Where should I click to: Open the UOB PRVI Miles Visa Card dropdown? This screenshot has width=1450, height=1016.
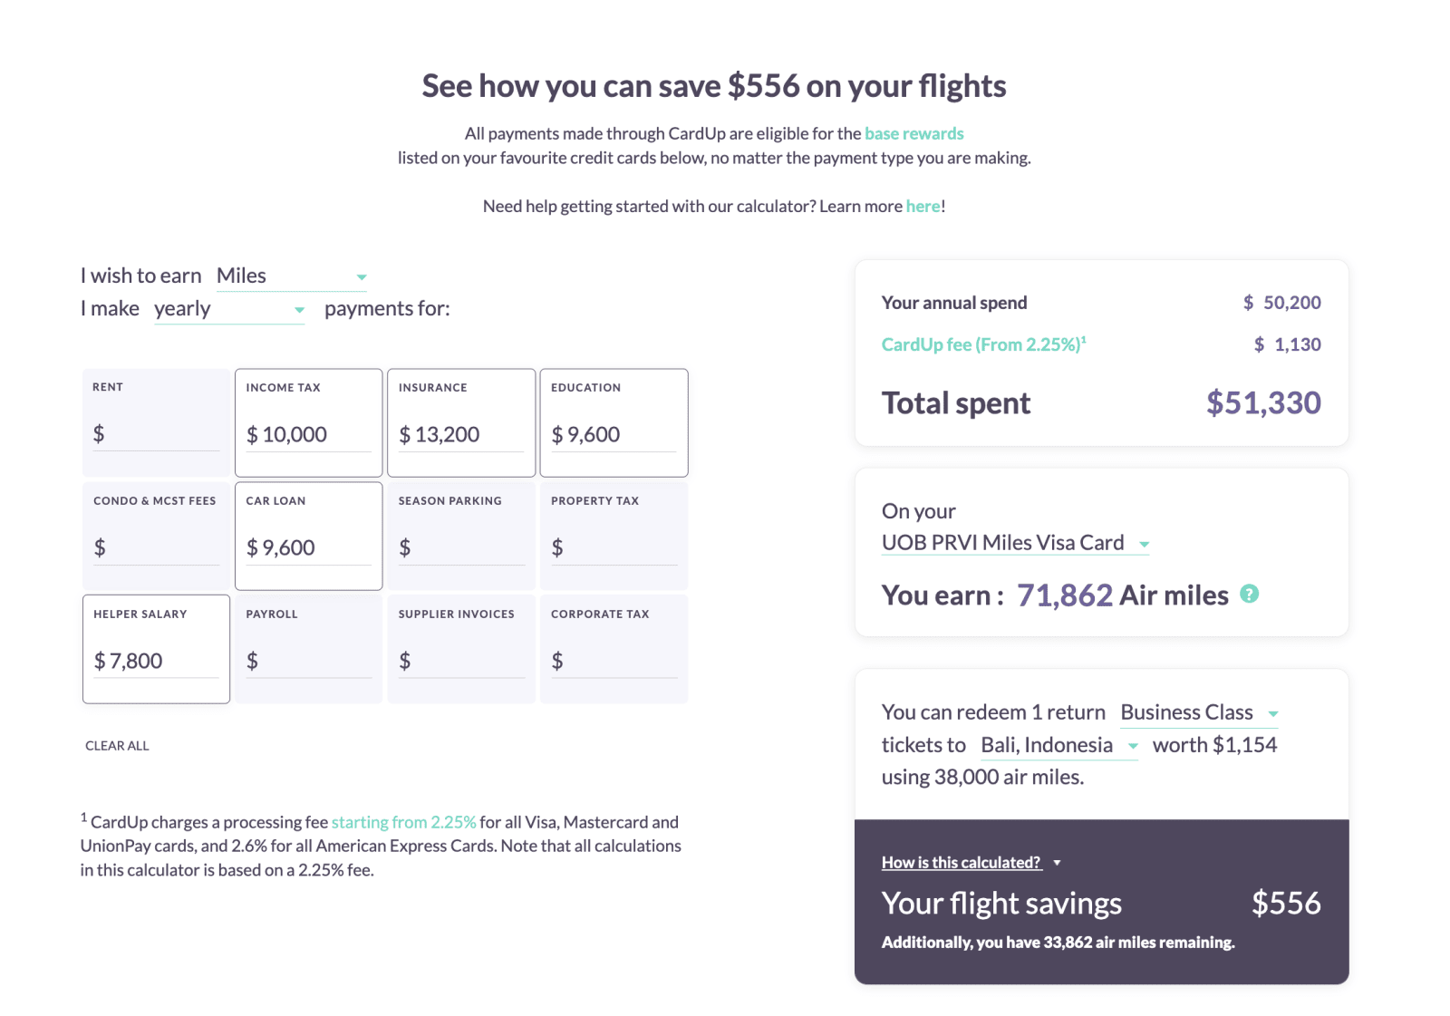[x=1016, y=543]
